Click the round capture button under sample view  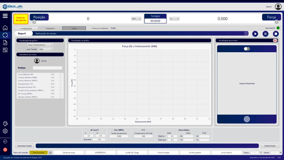247,119
